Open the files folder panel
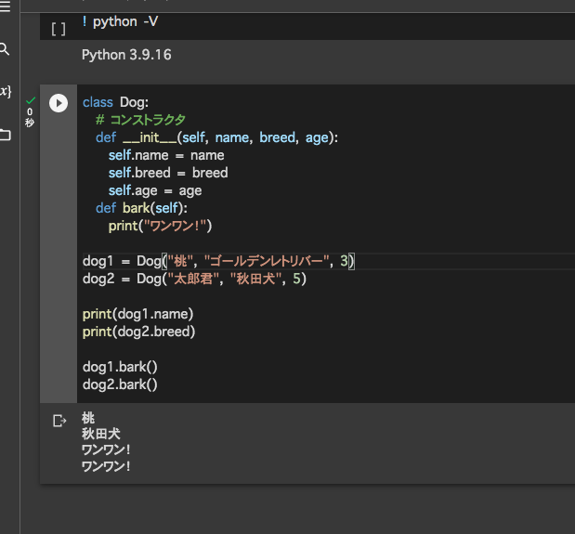This screenshot has height=534, width=575. click(6, 135)
